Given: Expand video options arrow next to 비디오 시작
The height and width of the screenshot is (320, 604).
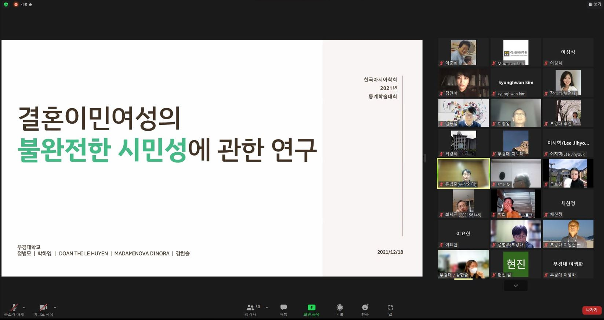Looking at the screenshot, I should click(x=55, y=308).
